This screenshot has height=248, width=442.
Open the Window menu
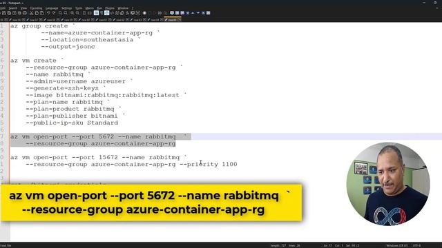123,8
